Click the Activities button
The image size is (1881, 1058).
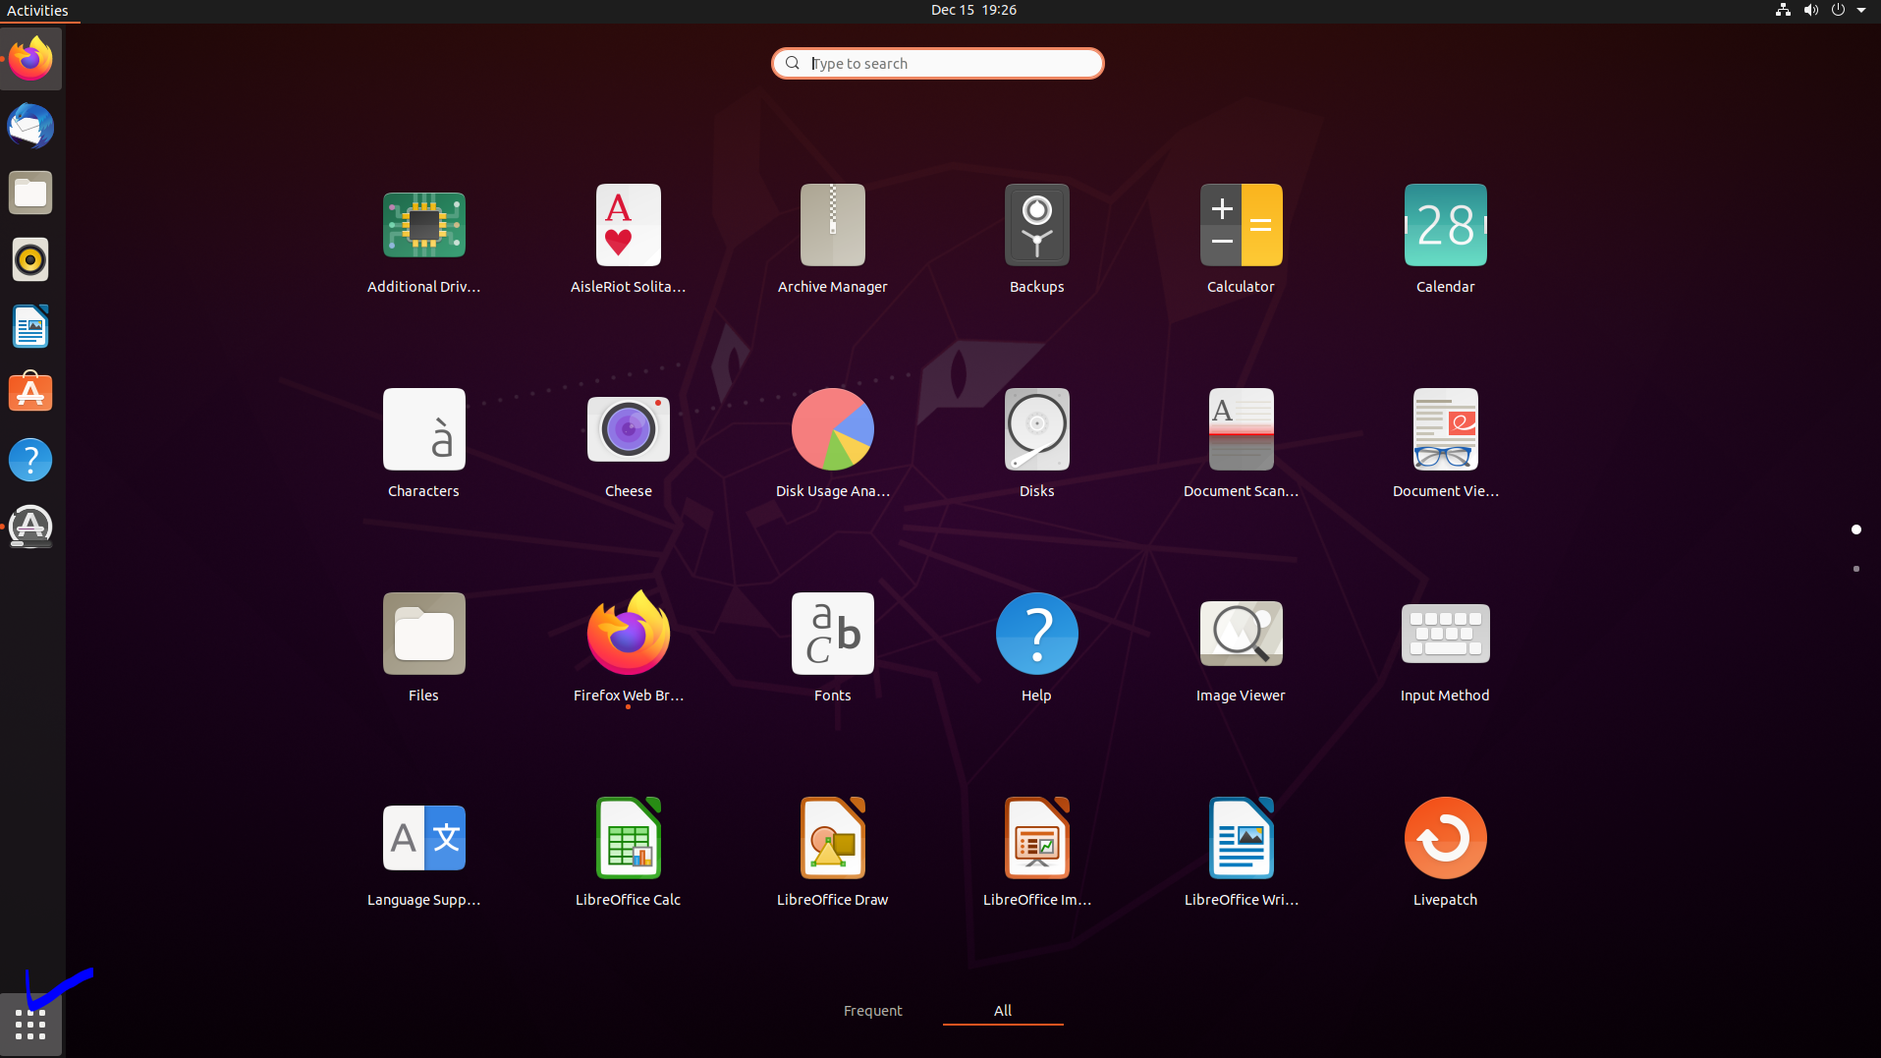point(38,11)
